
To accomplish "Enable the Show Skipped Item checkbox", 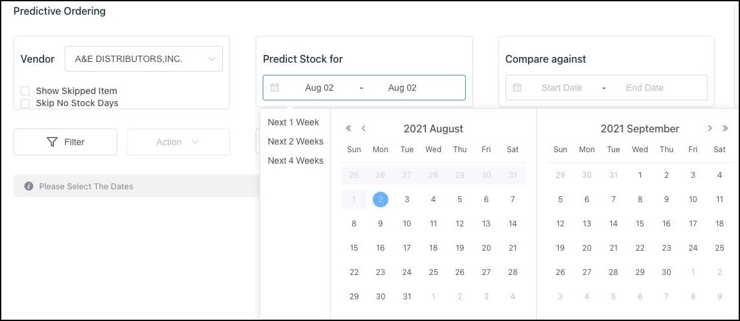I will tap(25, 91).
